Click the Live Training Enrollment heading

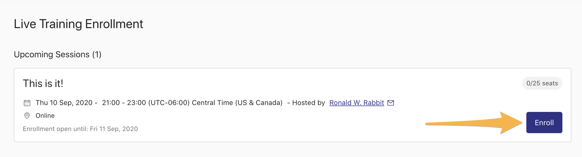(78, 24)
